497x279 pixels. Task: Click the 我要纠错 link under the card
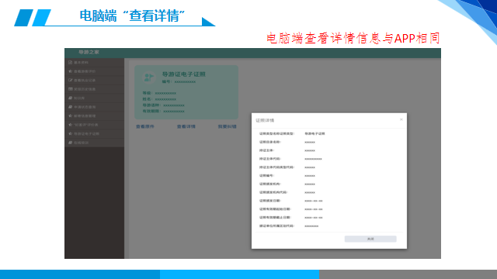pyautogui.click(x=228, y=126)
